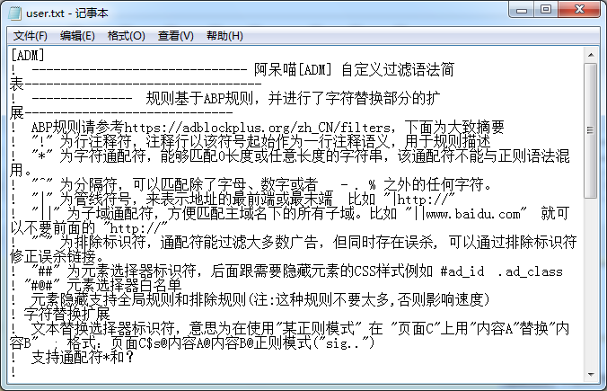Click the Notepad icon in title bar

click(x=13, y=11)
